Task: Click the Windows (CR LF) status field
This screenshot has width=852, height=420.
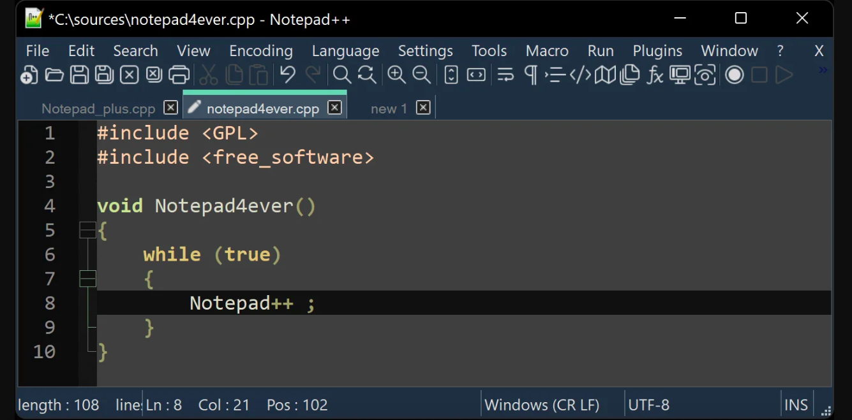Action: (x=542, y=405)
